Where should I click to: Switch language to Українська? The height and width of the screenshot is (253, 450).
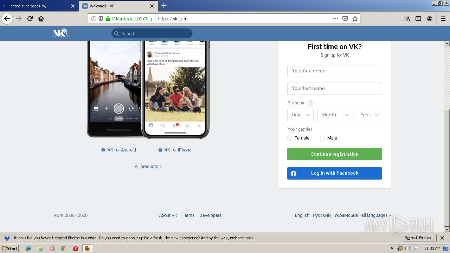(x=346, y=215)
